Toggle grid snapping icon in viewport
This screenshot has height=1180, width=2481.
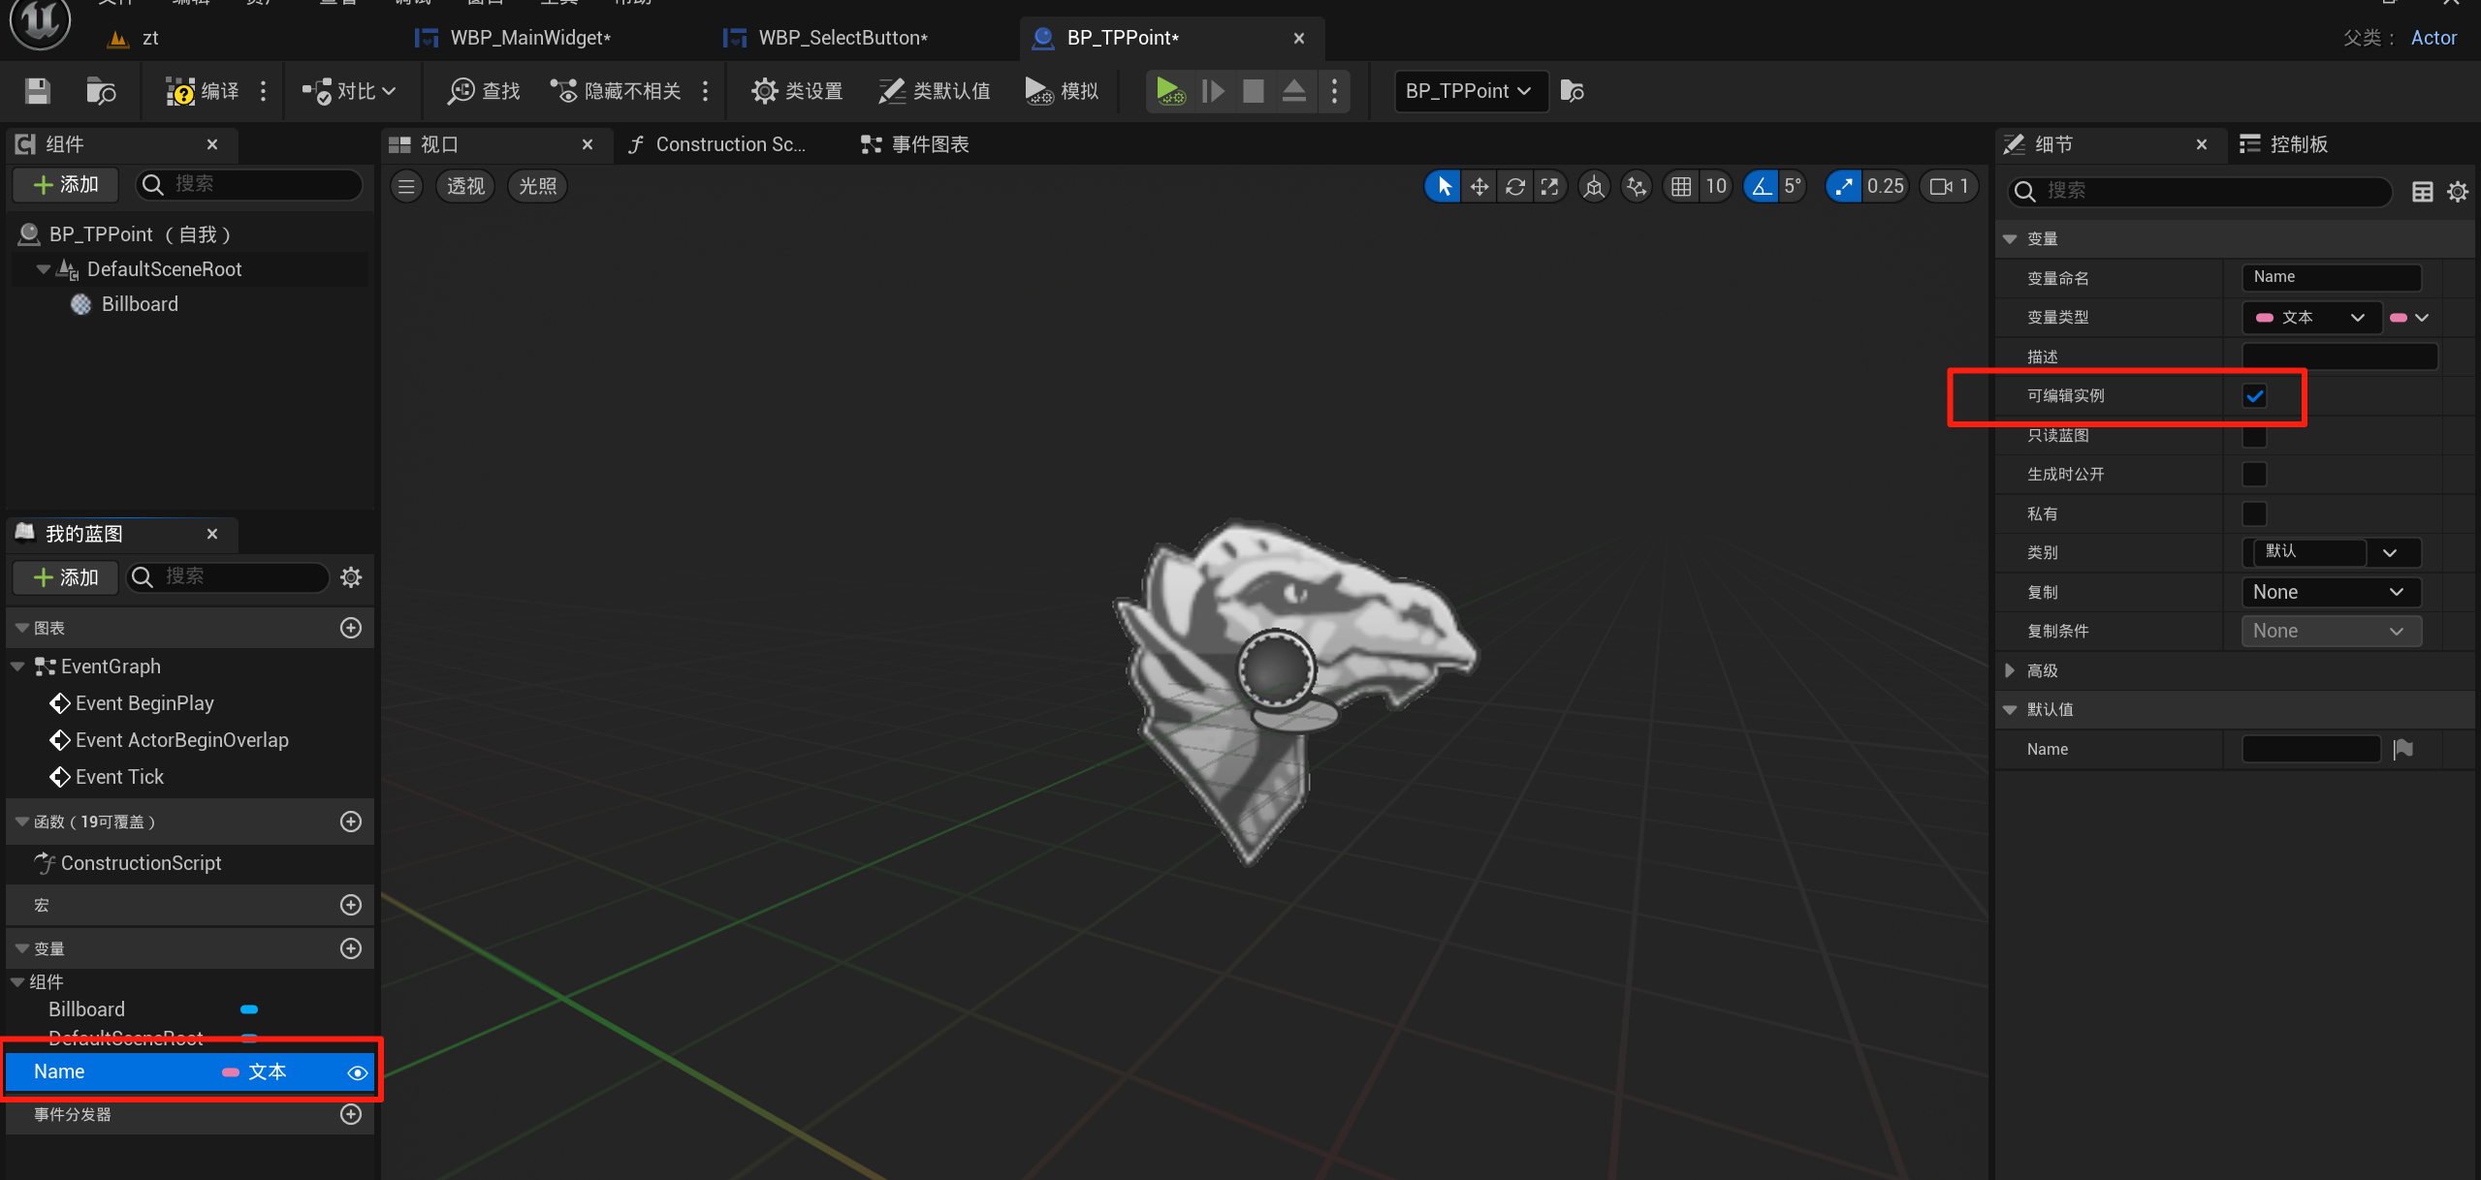(x=1682, y=186)
